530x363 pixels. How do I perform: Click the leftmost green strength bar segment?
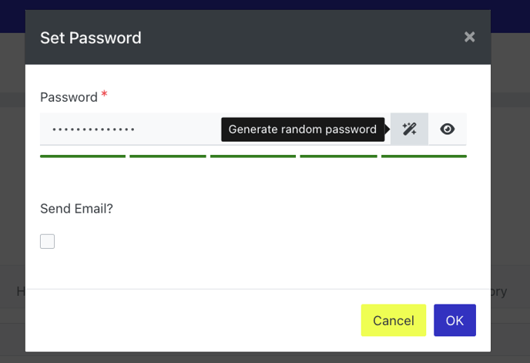tap(83, 156)
